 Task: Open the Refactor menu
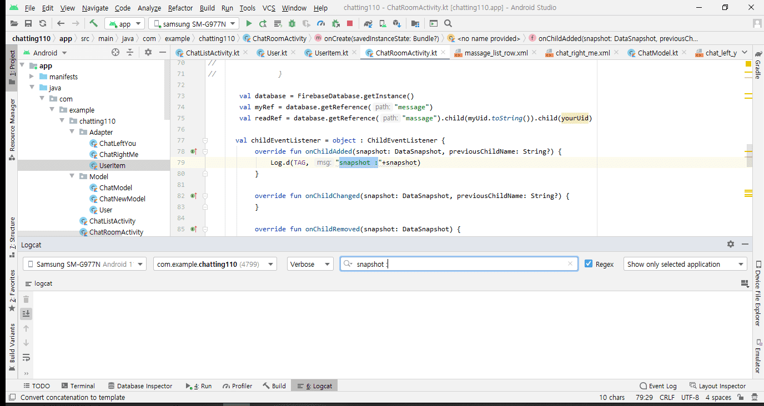(x=180, y=8)
